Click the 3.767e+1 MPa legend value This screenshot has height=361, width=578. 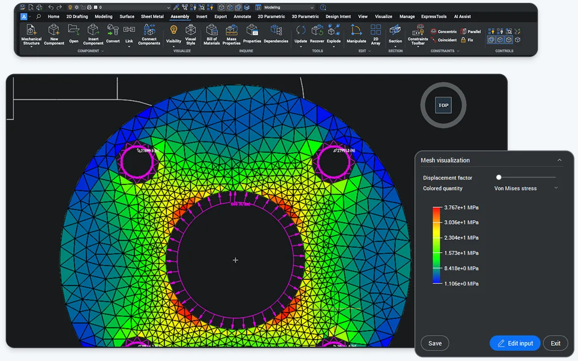(x=461, y=207)
